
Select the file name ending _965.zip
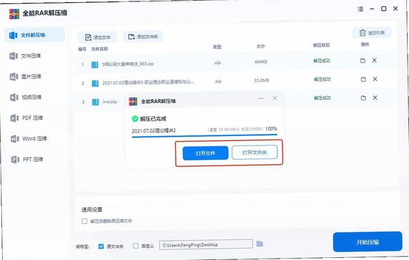127,64
